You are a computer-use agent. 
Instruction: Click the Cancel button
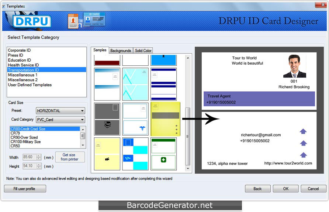[x=313, y=189]
